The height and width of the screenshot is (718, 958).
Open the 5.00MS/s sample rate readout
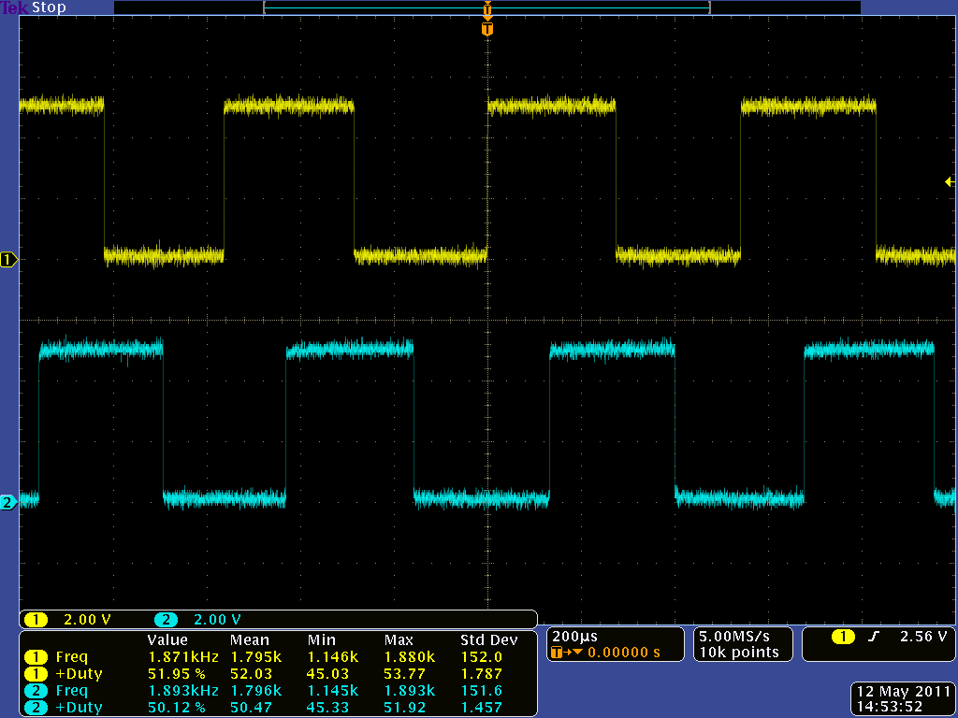[740, 636]
